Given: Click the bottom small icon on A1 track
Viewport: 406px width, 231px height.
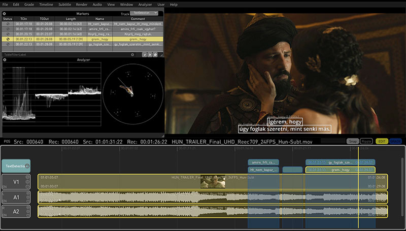Looking at the screenshot, I should pyautogui.click(x=27, y=201).
